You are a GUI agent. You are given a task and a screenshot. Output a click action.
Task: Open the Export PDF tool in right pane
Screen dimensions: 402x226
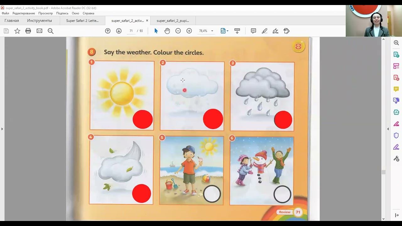[396, 54]
